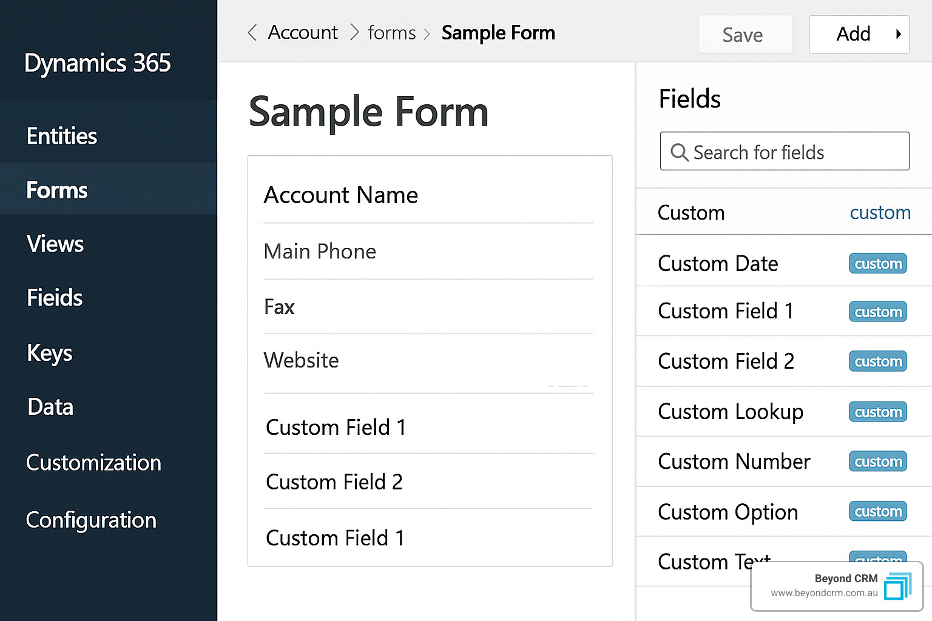Click the Dynamics 365 title
This screenshot has width=932, height=621.
click(98, 63)
